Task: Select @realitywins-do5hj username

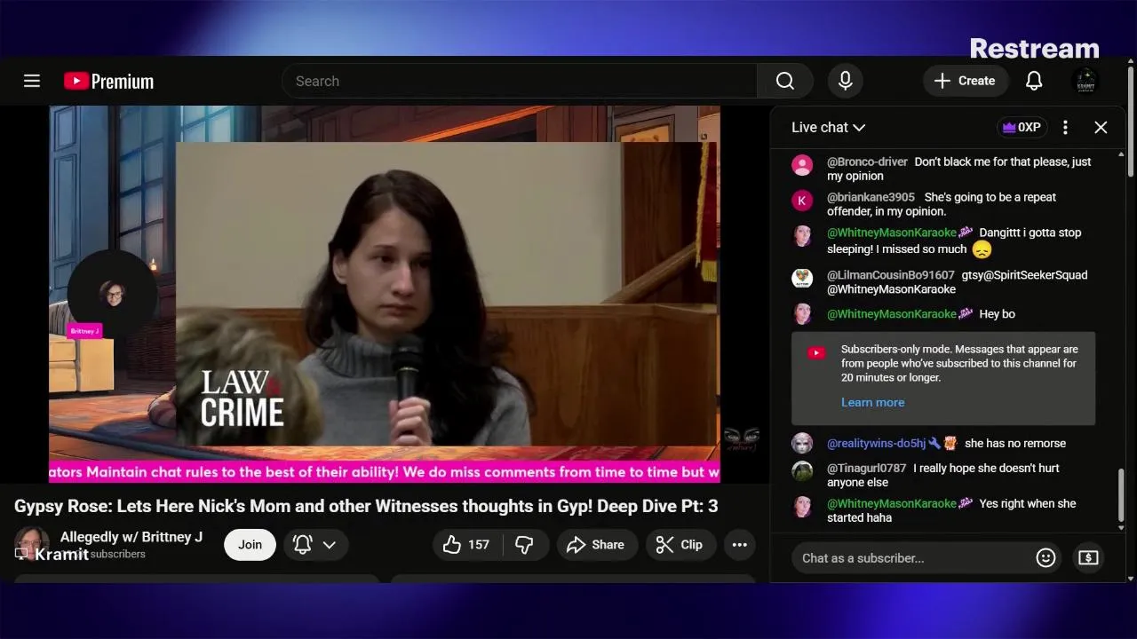Action: [x=877, y=443]
